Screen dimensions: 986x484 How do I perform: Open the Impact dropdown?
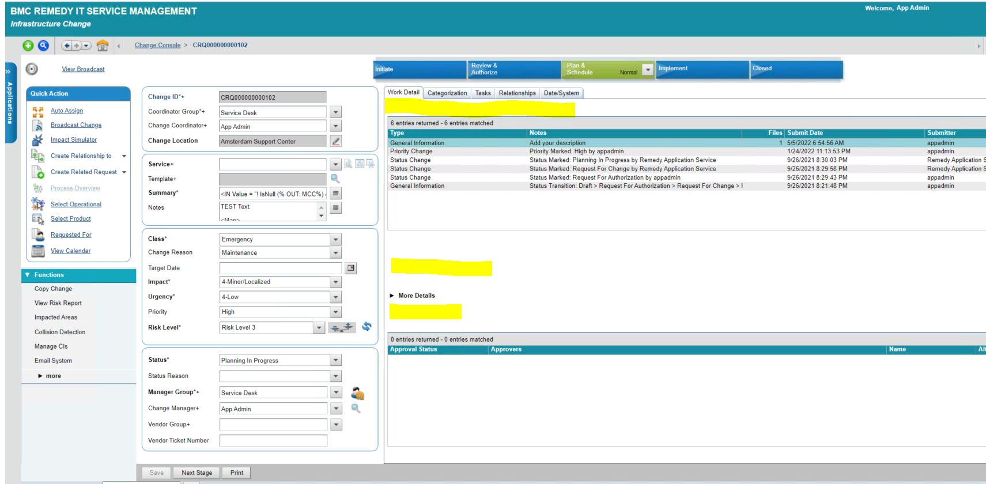pos(336,282)
